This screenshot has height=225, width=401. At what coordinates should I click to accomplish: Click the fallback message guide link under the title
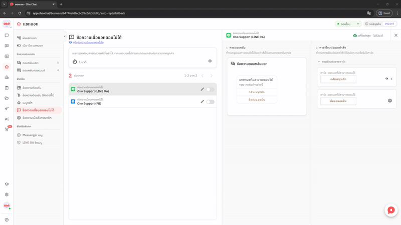87,43
